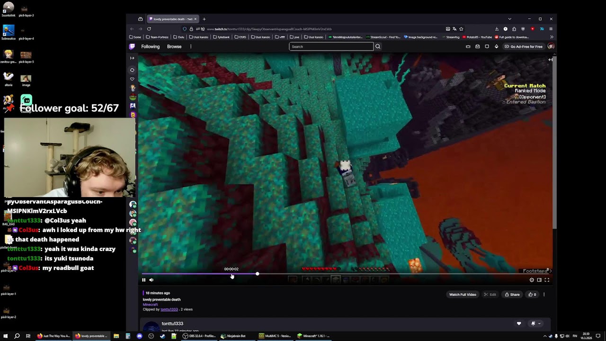Mute the clip volume speaker icon
The width and height of the screenshot is (606, 341).
point(151,280)
